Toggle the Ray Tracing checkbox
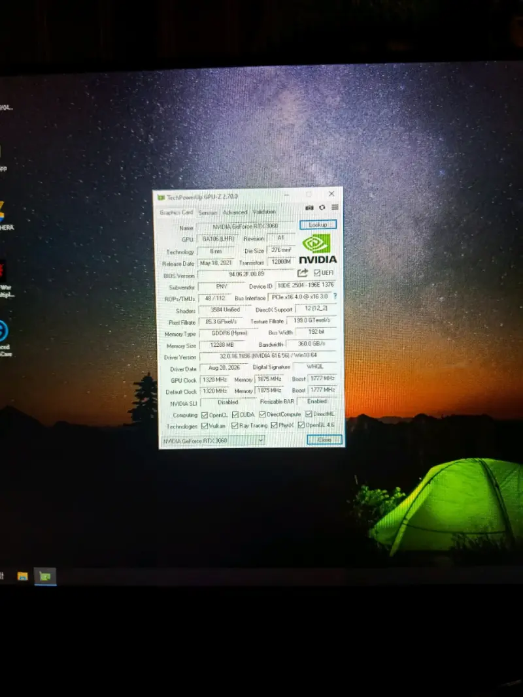This screenshot has height=697, width=523. click(235, 425)
